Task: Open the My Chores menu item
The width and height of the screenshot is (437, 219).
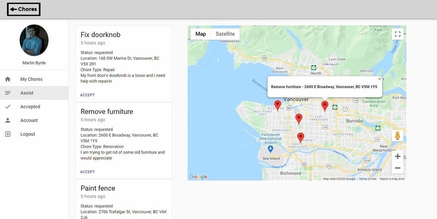Action: click(34, 79)
